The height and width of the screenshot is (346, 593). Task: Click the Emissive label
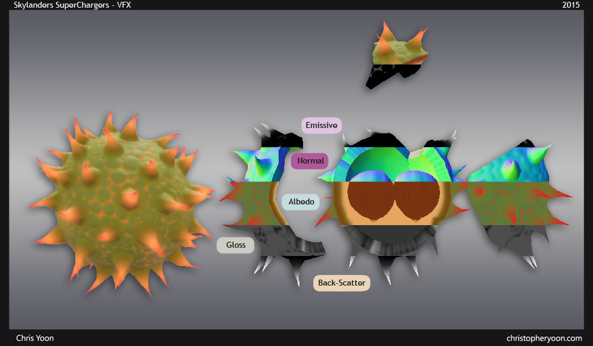point(321,126)
